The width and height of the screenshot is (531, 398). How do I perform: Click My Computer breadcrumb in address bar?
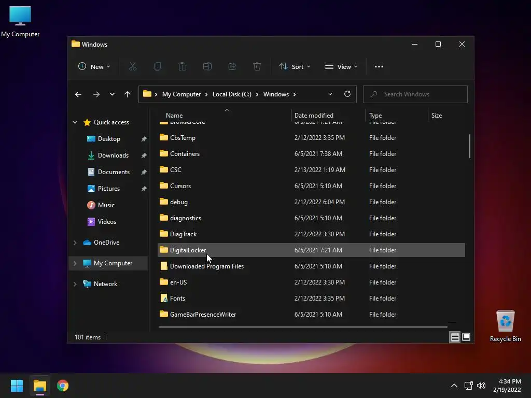tap(181, 94)
